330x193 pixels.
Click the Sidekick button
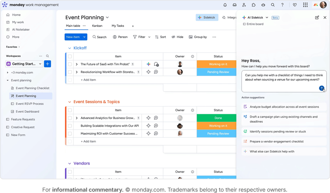coord(207,18)
